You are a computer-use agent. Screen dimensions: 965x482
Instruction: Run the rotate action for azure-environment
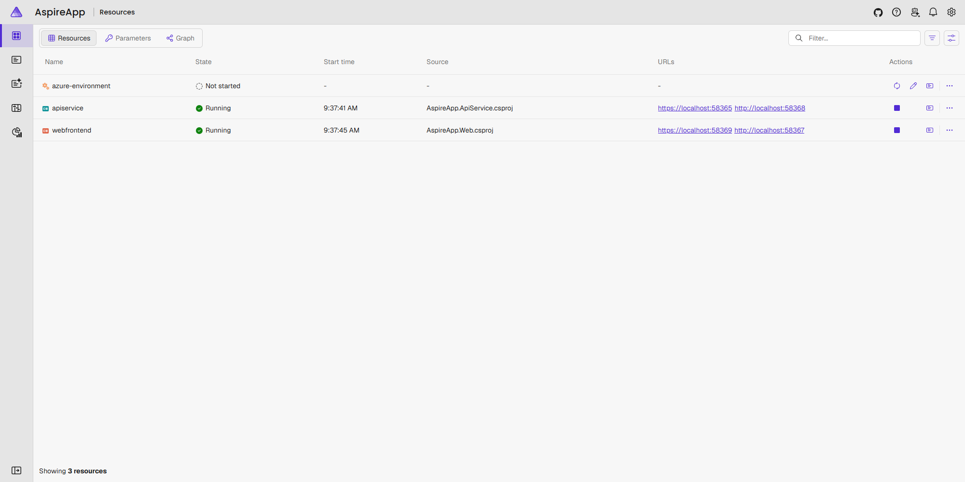click(897, 86)
